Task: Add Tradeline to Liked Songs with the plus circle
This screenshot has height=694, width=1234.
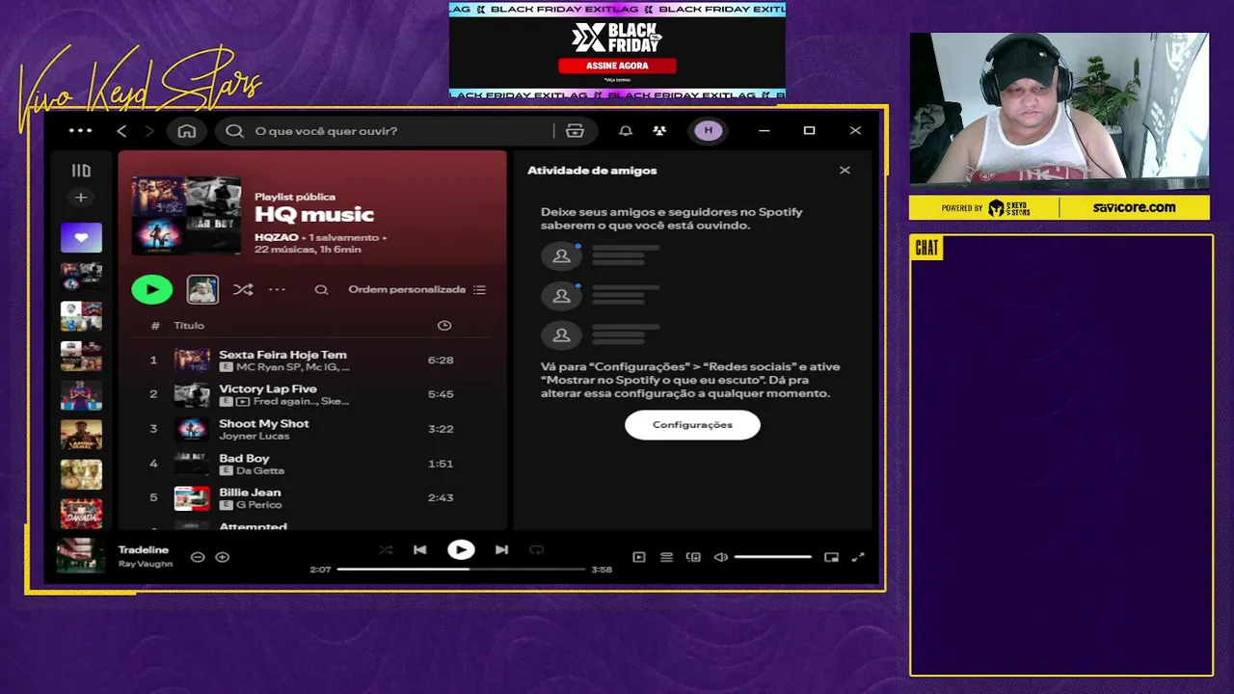Action: click(222, 557)
